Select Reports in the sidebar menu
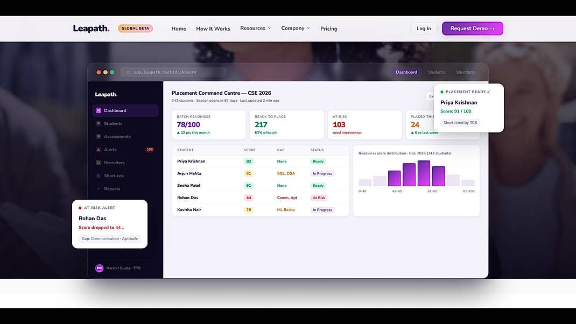576x324 pixels. (x=125, y=189)
